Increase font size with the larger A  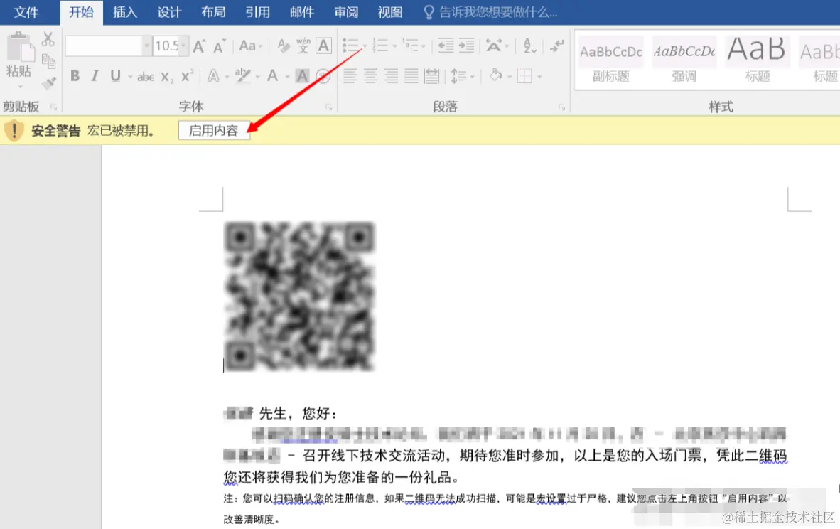pyautogui.click(x=199, y=46)
